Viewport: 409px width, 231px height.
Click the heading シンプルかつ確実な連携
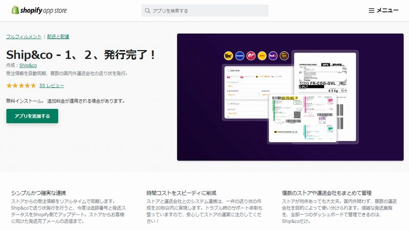(x=39, y=193)
